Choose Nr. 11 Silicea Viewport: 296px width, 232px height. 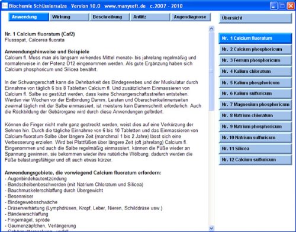(255, 149)
